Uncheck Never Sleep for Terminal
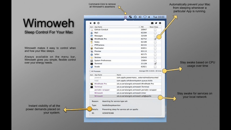 point(155,64)
